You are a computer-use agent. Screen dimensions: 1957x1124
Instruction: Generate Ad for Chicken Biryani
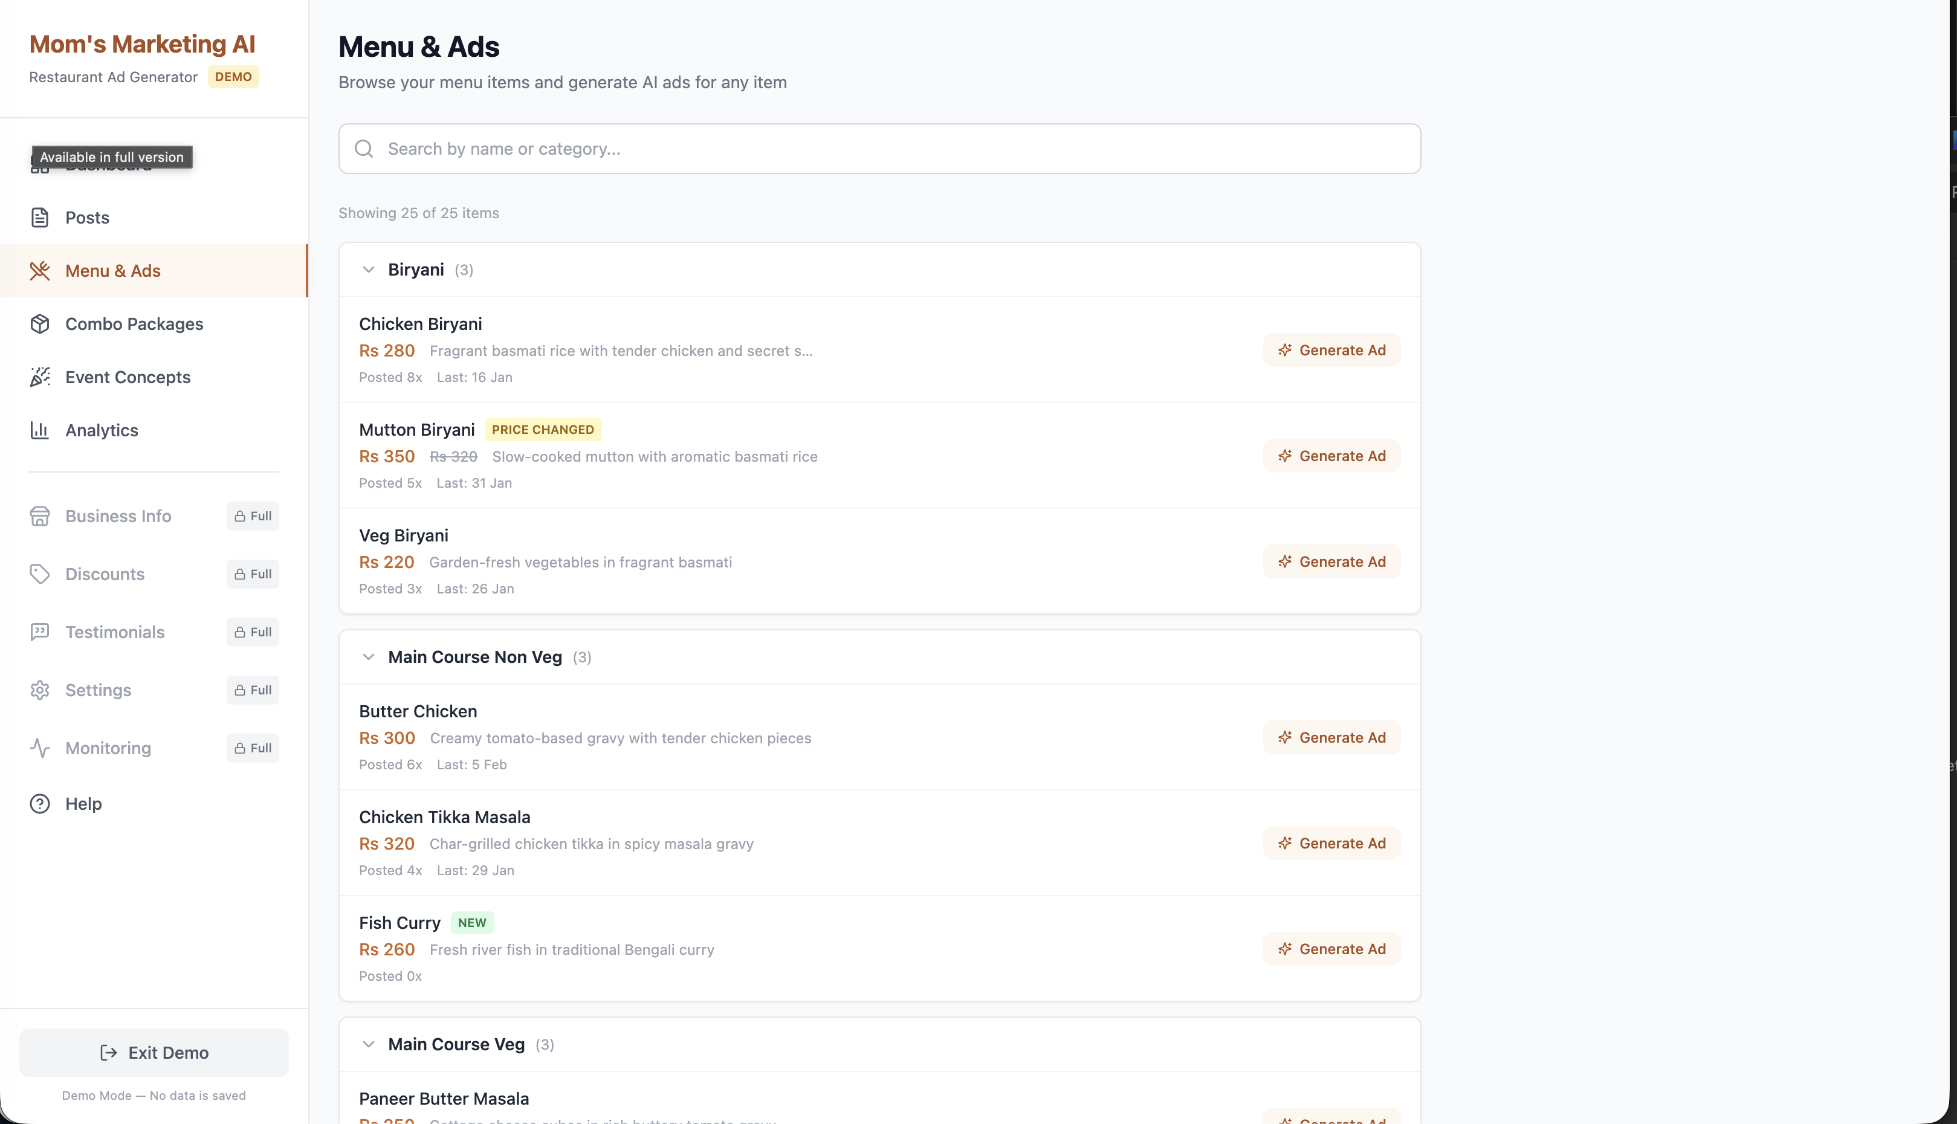tap(1331, 350)
